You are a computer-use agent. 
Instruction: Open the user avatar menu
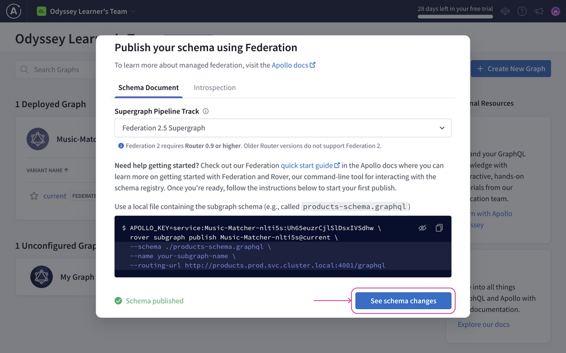tap(555, 12)
